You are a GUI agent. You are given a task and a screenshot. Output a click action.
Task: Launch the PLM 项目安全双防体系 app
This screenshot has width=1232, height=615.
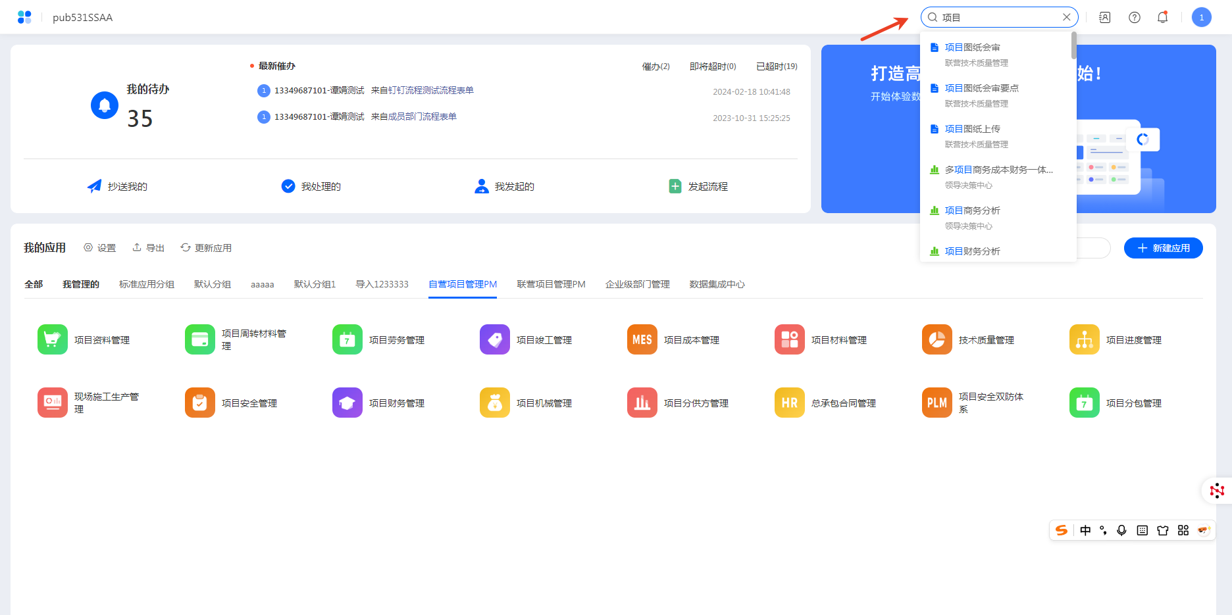click(937, 403)
